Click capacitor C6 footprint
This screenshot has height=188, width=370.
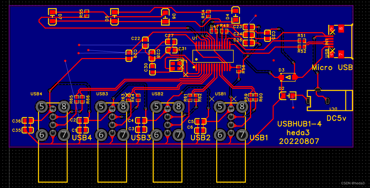(200, 130)
